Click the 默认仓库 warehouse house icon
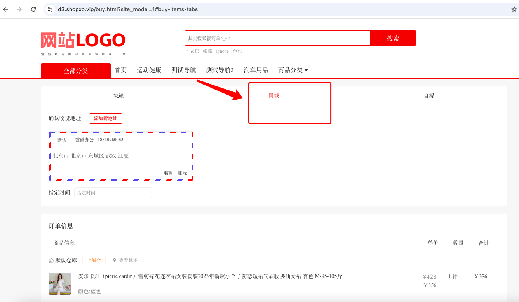Screen dimensions: 519x302 51,261
